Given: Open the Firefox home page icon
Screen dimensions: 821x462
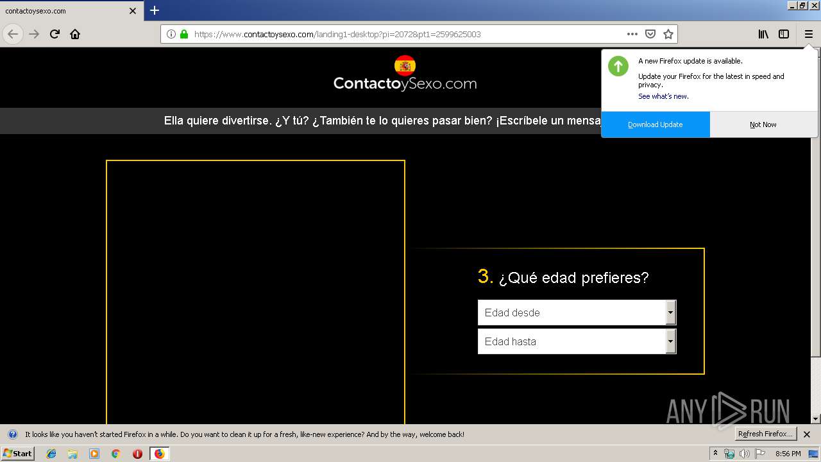Looking at the screenshot, I should [75, 34].
